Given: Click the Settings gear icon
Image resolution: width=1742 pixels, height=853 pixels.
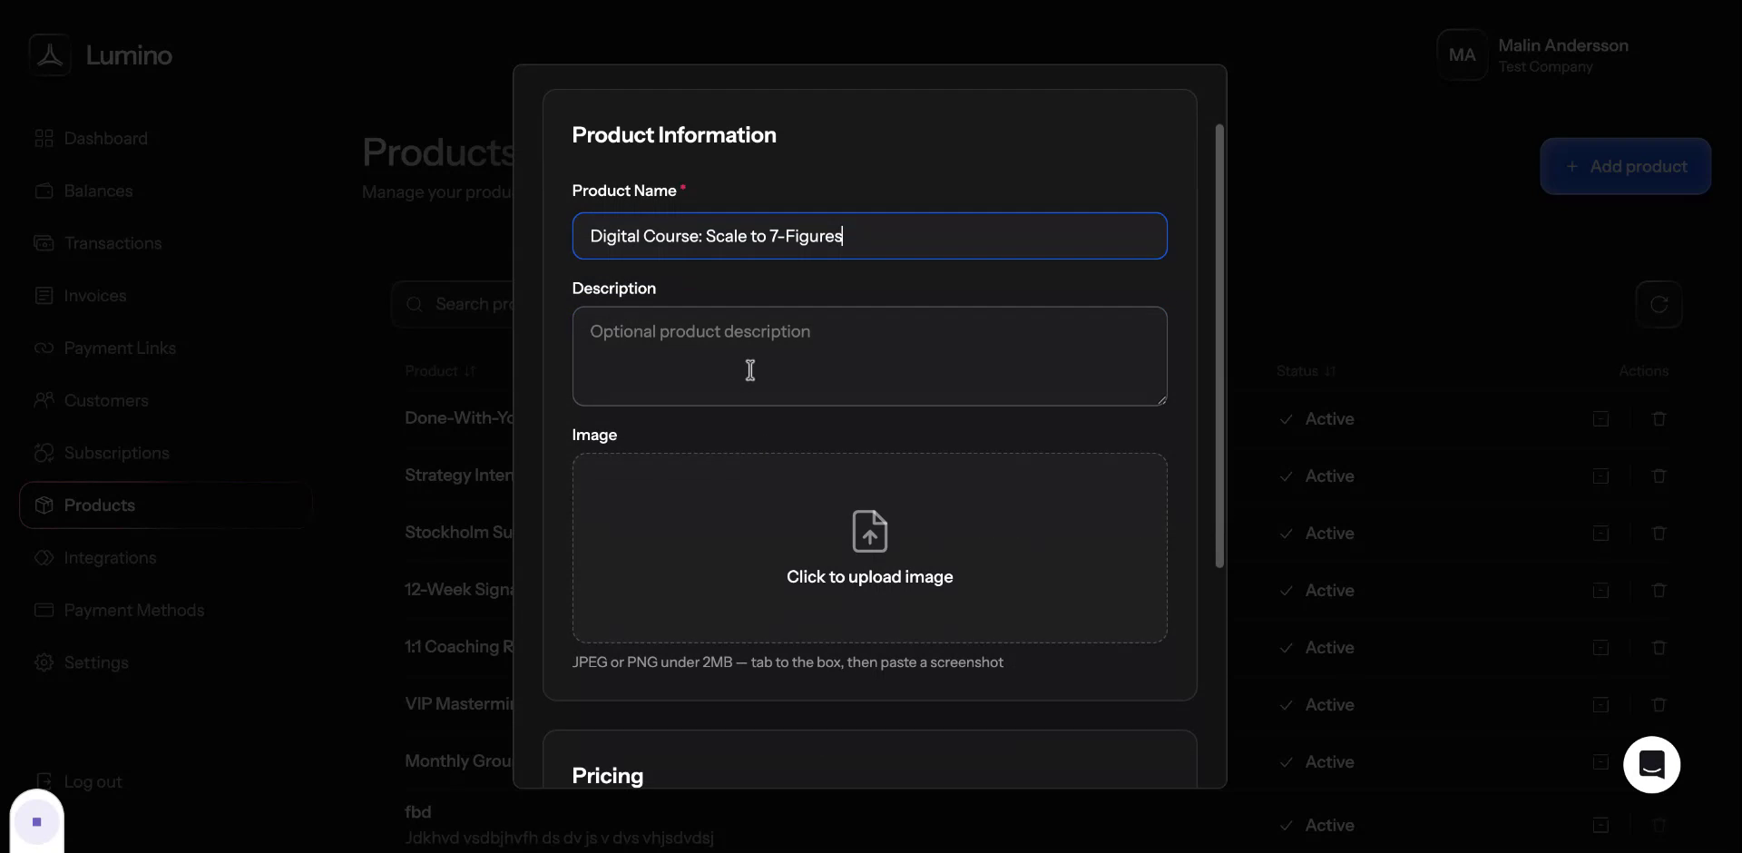Looking at the screenshot, I should 44,662.
